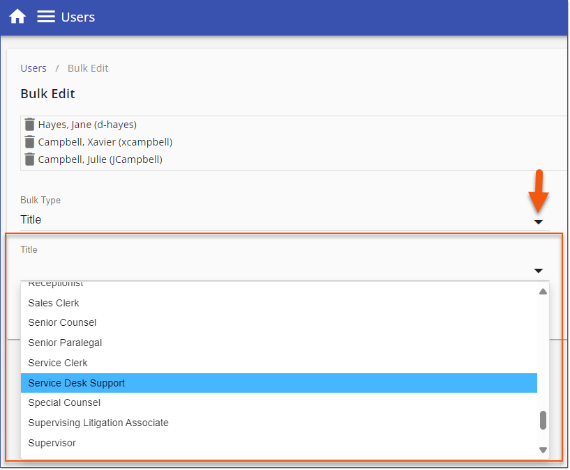Choose Sales Clerk from title list
Screen dimensions: 570x470
click(x=279, y=303)
